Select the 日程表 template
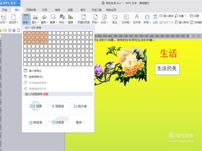 [58, 122]
